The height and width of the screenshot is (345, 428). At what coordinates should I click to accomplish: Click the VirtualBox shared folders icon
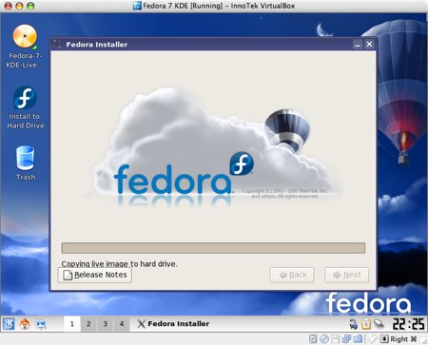click(358, 339)
